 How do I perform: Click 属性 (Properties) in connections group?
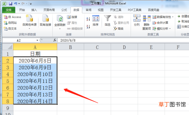click(x=72, y=23)
